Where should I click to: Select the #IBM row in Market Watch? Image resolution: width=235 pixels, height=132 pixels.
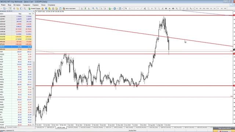click(16, 85)
